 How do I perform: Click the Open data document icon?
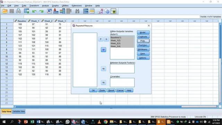[x=5, y=11]
